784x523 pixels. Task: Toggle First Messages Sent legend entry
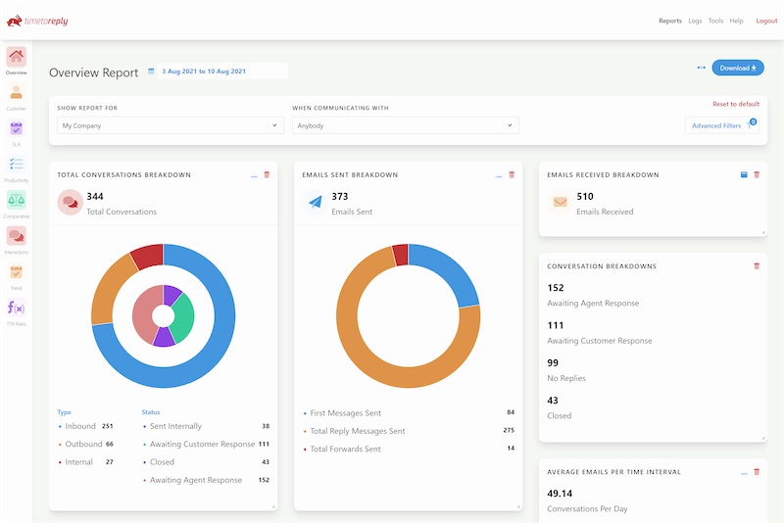409,413
